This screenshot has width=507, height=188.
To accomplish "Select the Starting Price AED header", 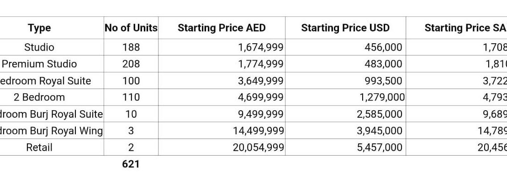I will click(x=222, y=28).
